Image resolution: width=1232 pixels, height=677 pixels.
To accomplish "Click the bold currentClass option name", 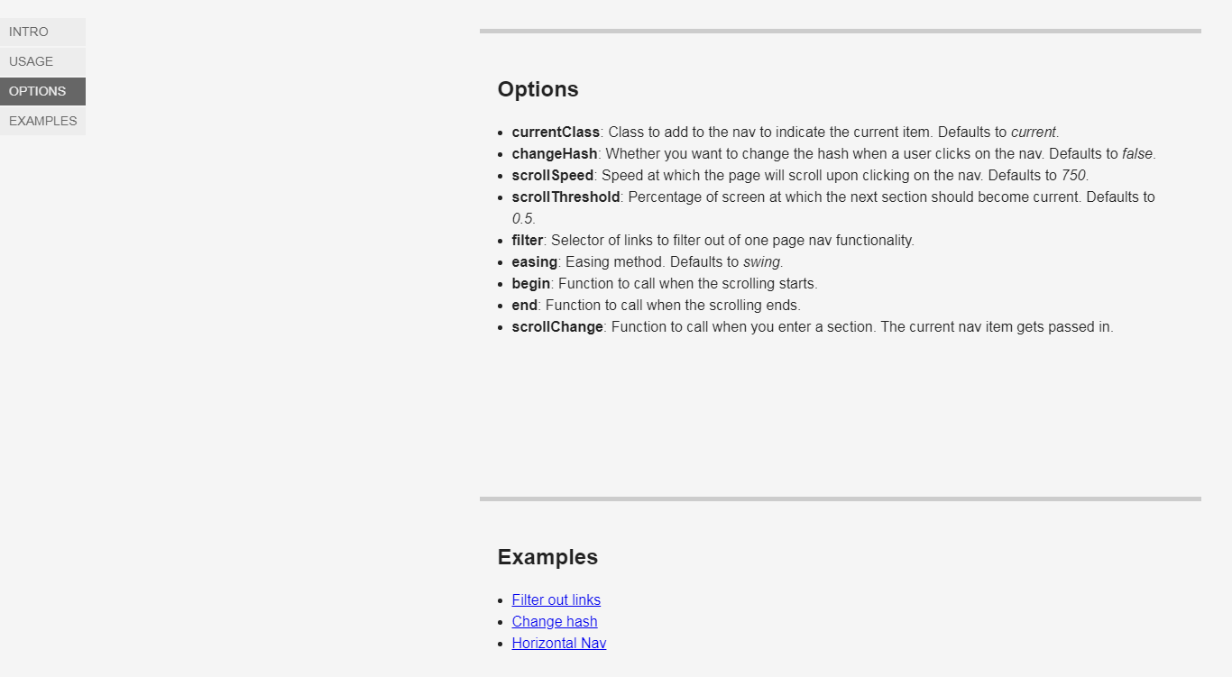I will pyautogui.click(x=556, y=132).
